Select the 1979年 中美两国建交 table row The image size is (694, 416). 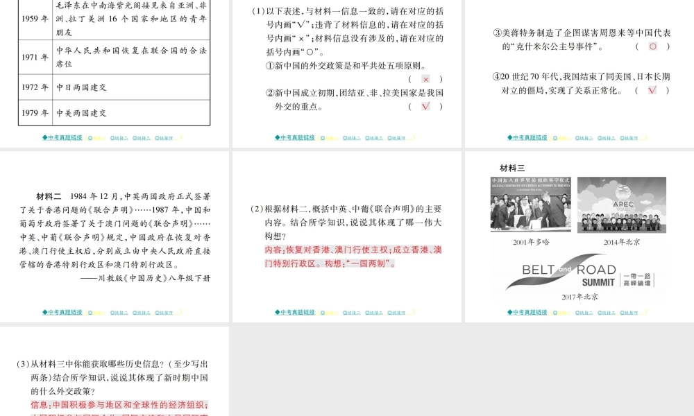(114, 113)
